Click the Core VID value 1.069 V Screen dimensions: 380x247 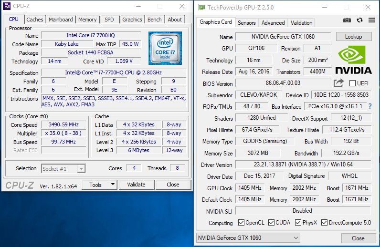[124, 61]
